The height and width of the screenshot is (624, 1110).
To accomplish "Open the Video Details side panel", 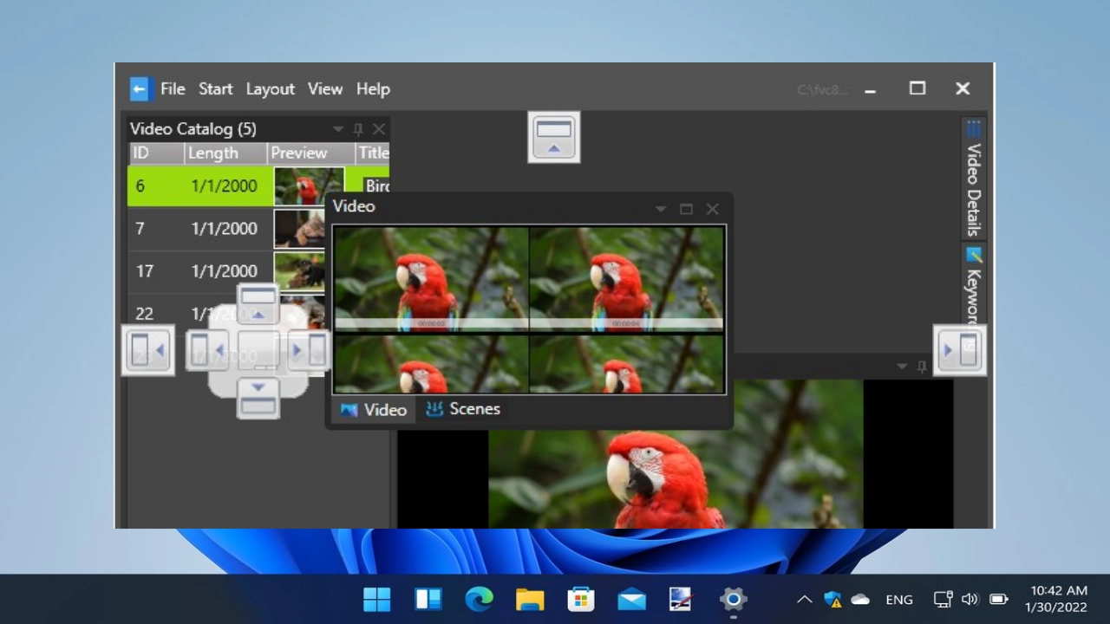I will pyautogui.click(x=974, y=179).
